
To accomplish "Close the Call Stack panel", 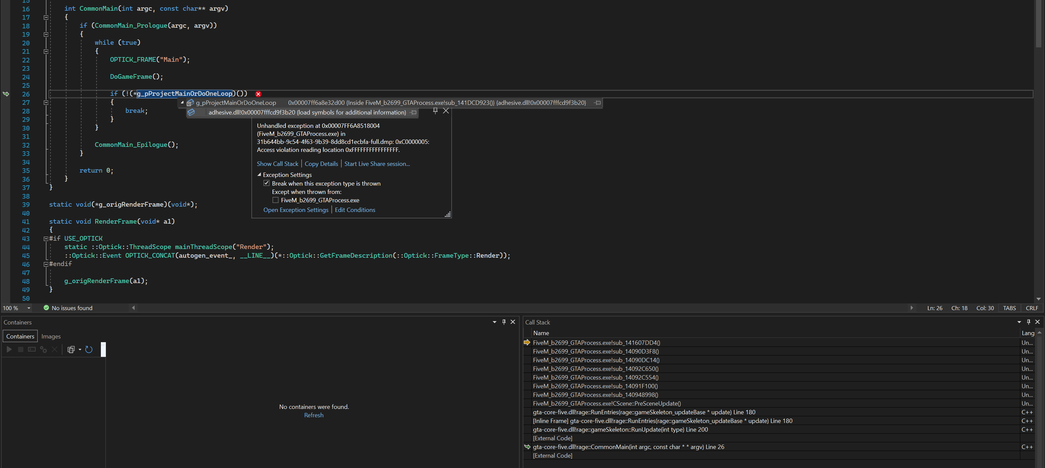I will click(1038, 321).
